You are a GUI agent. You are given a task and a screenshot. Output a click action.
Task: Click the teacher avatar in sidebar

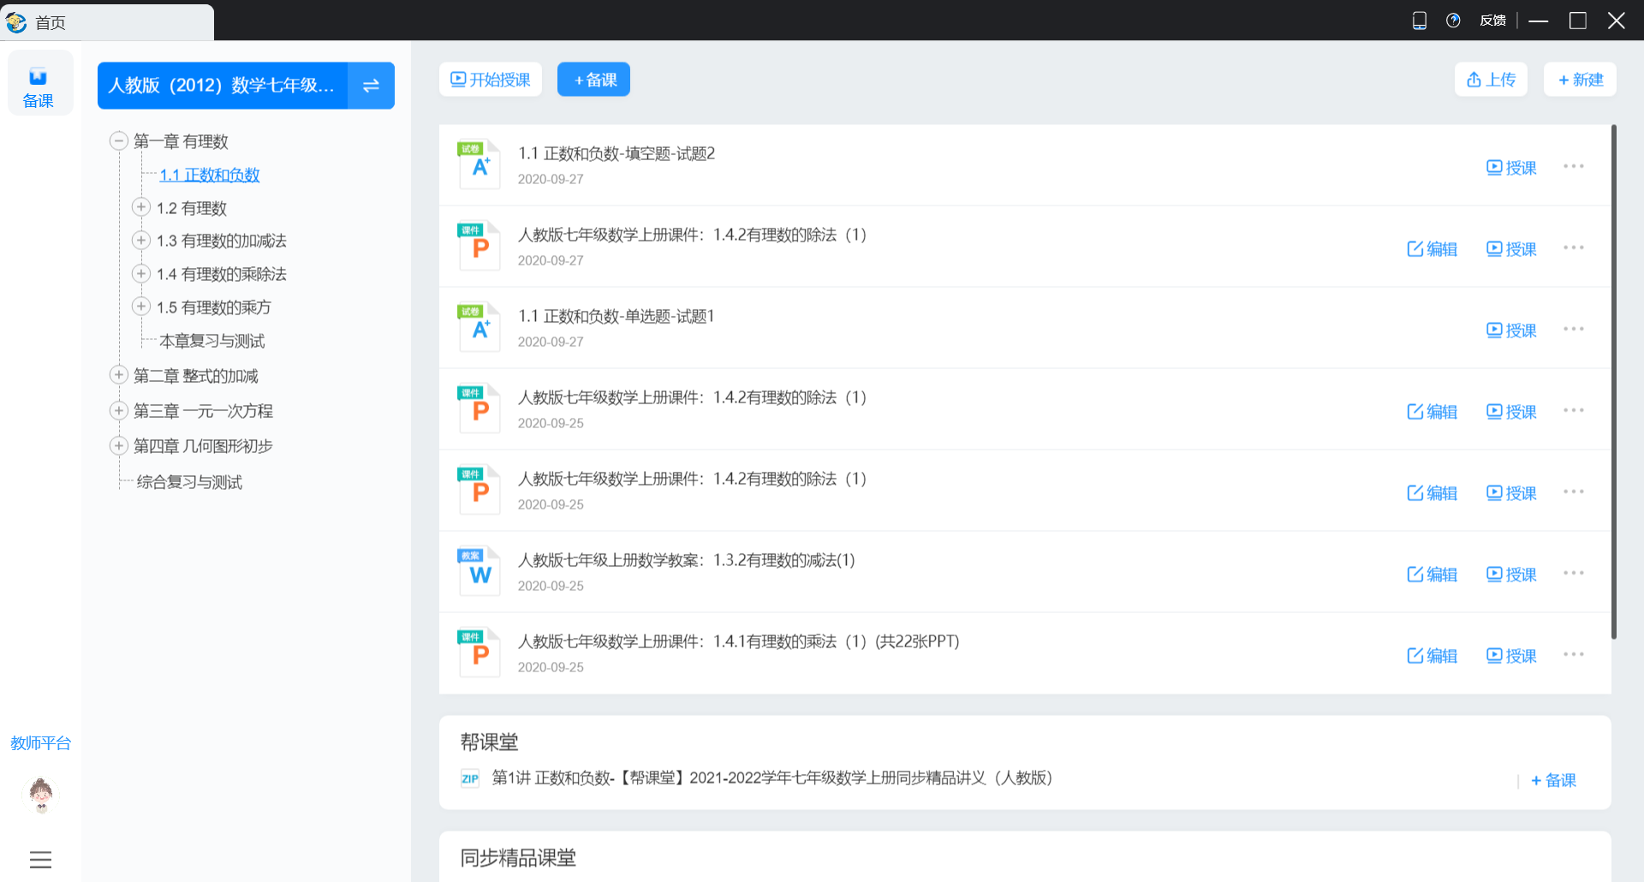[x=40, y=794]
